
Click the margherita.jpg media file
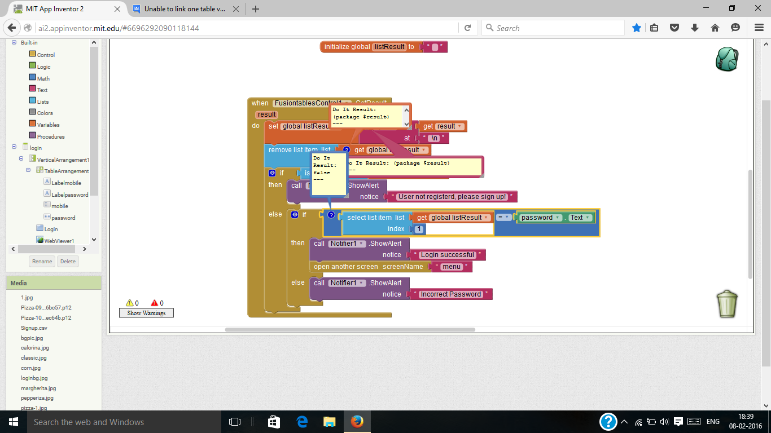pyautogui.click(x=38, y=388)
